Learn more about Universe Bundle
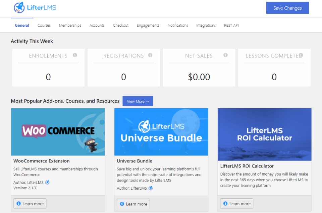 (133, 204)
